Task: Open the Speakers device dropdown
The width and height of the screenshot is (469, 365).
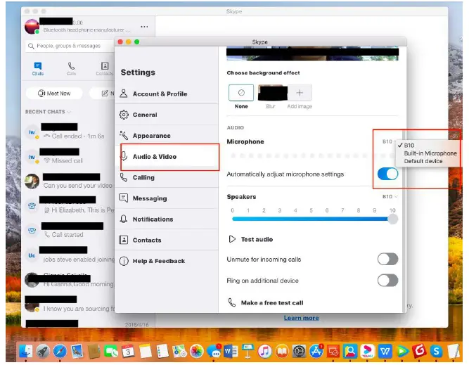Action: point(390,196)
